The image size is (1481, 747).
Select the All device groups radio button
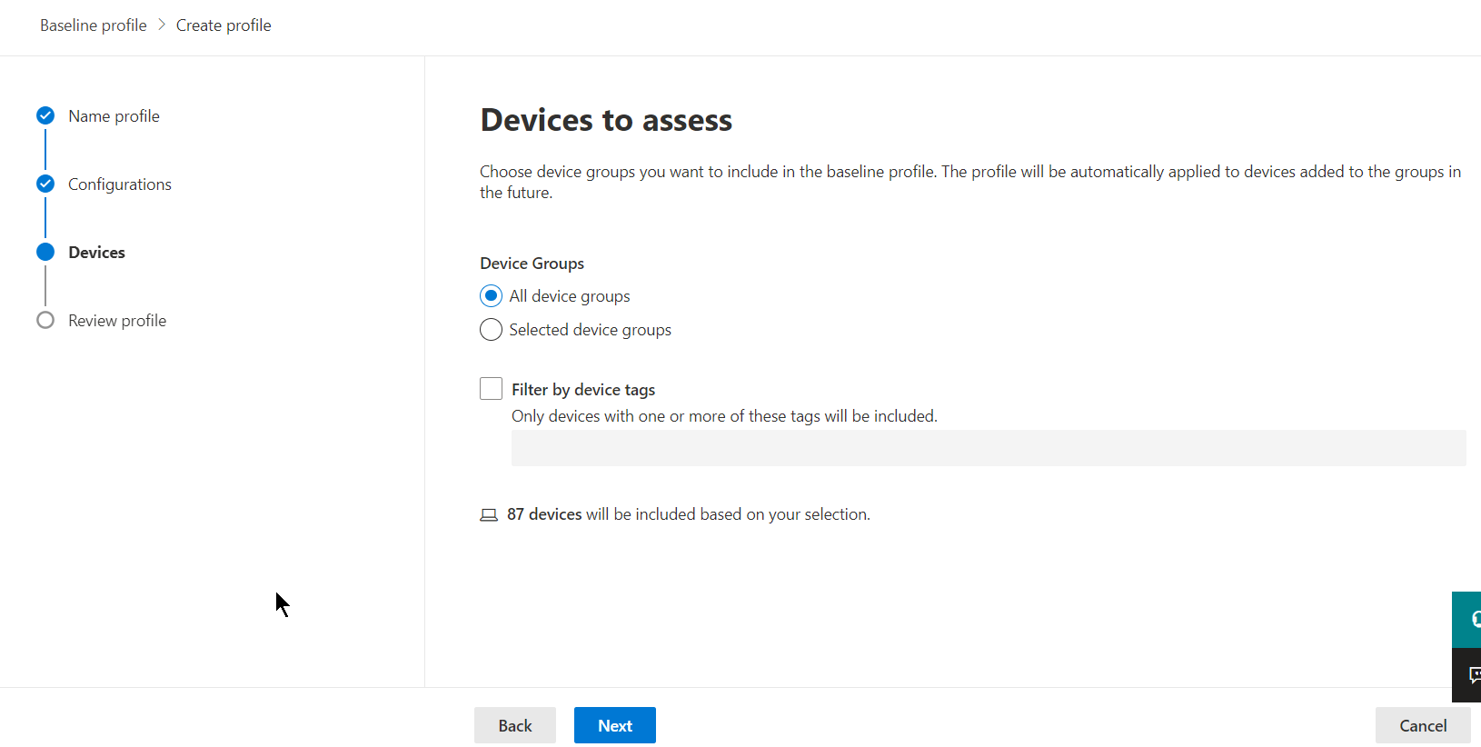[x=491, y=296]
